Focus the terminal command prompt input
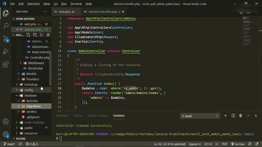The image size is (262, 147). (61, 138)
